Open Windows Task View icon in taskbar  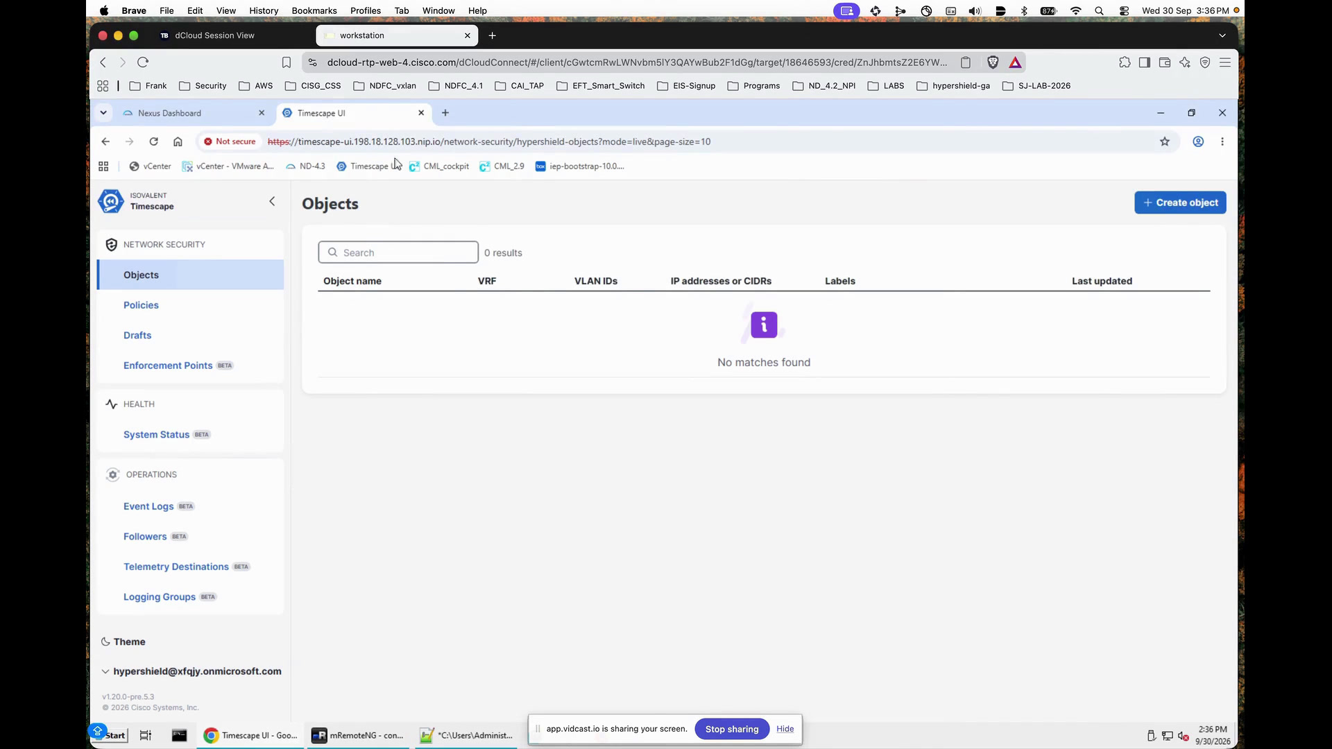146,736
